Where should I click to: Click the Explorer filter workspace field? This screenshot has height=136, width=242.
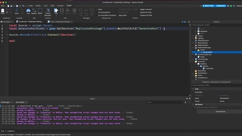pos(217,25)
